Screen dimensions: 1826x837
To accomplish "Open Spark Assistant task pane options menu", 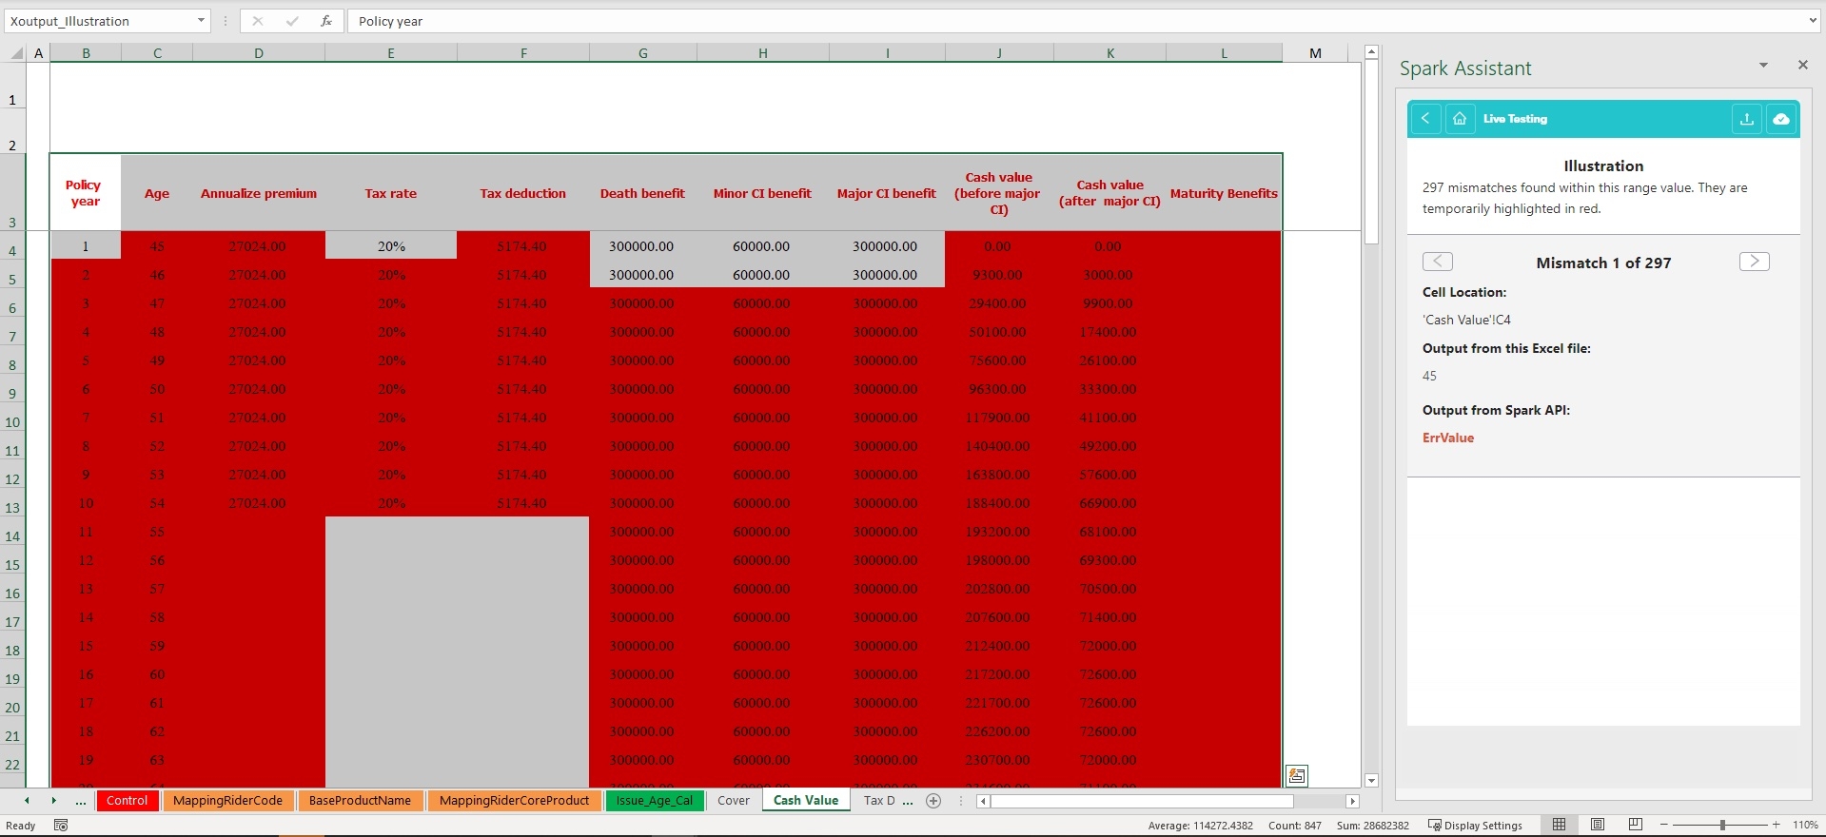I will [x=1763, y=66].
